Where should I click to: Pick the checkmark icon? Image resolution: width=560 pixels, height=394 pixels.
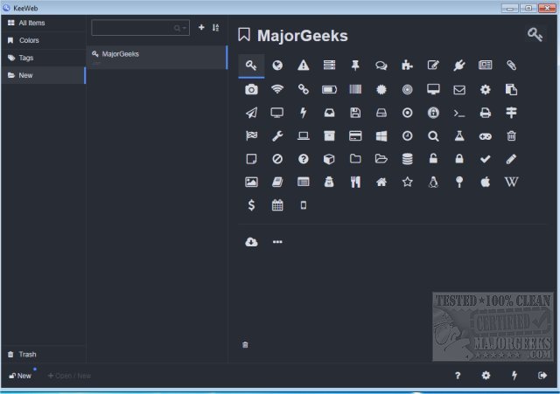pyautogui.click(x=485, y=159)
